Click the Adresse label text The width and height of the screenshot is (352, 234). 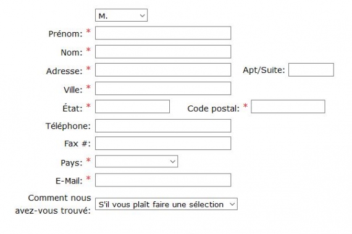[x=64, y=72]
